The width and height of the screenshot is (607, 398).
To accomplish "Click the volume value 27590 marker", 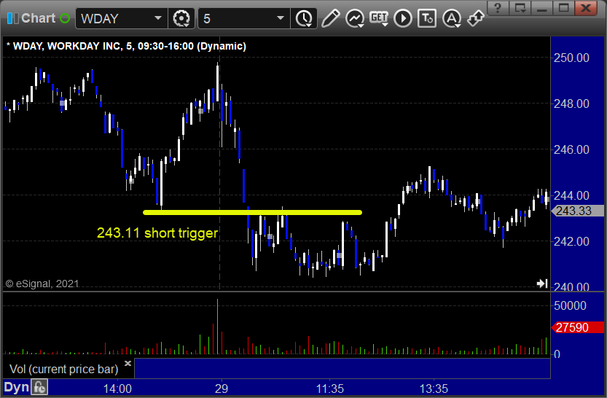I will 577,327.
